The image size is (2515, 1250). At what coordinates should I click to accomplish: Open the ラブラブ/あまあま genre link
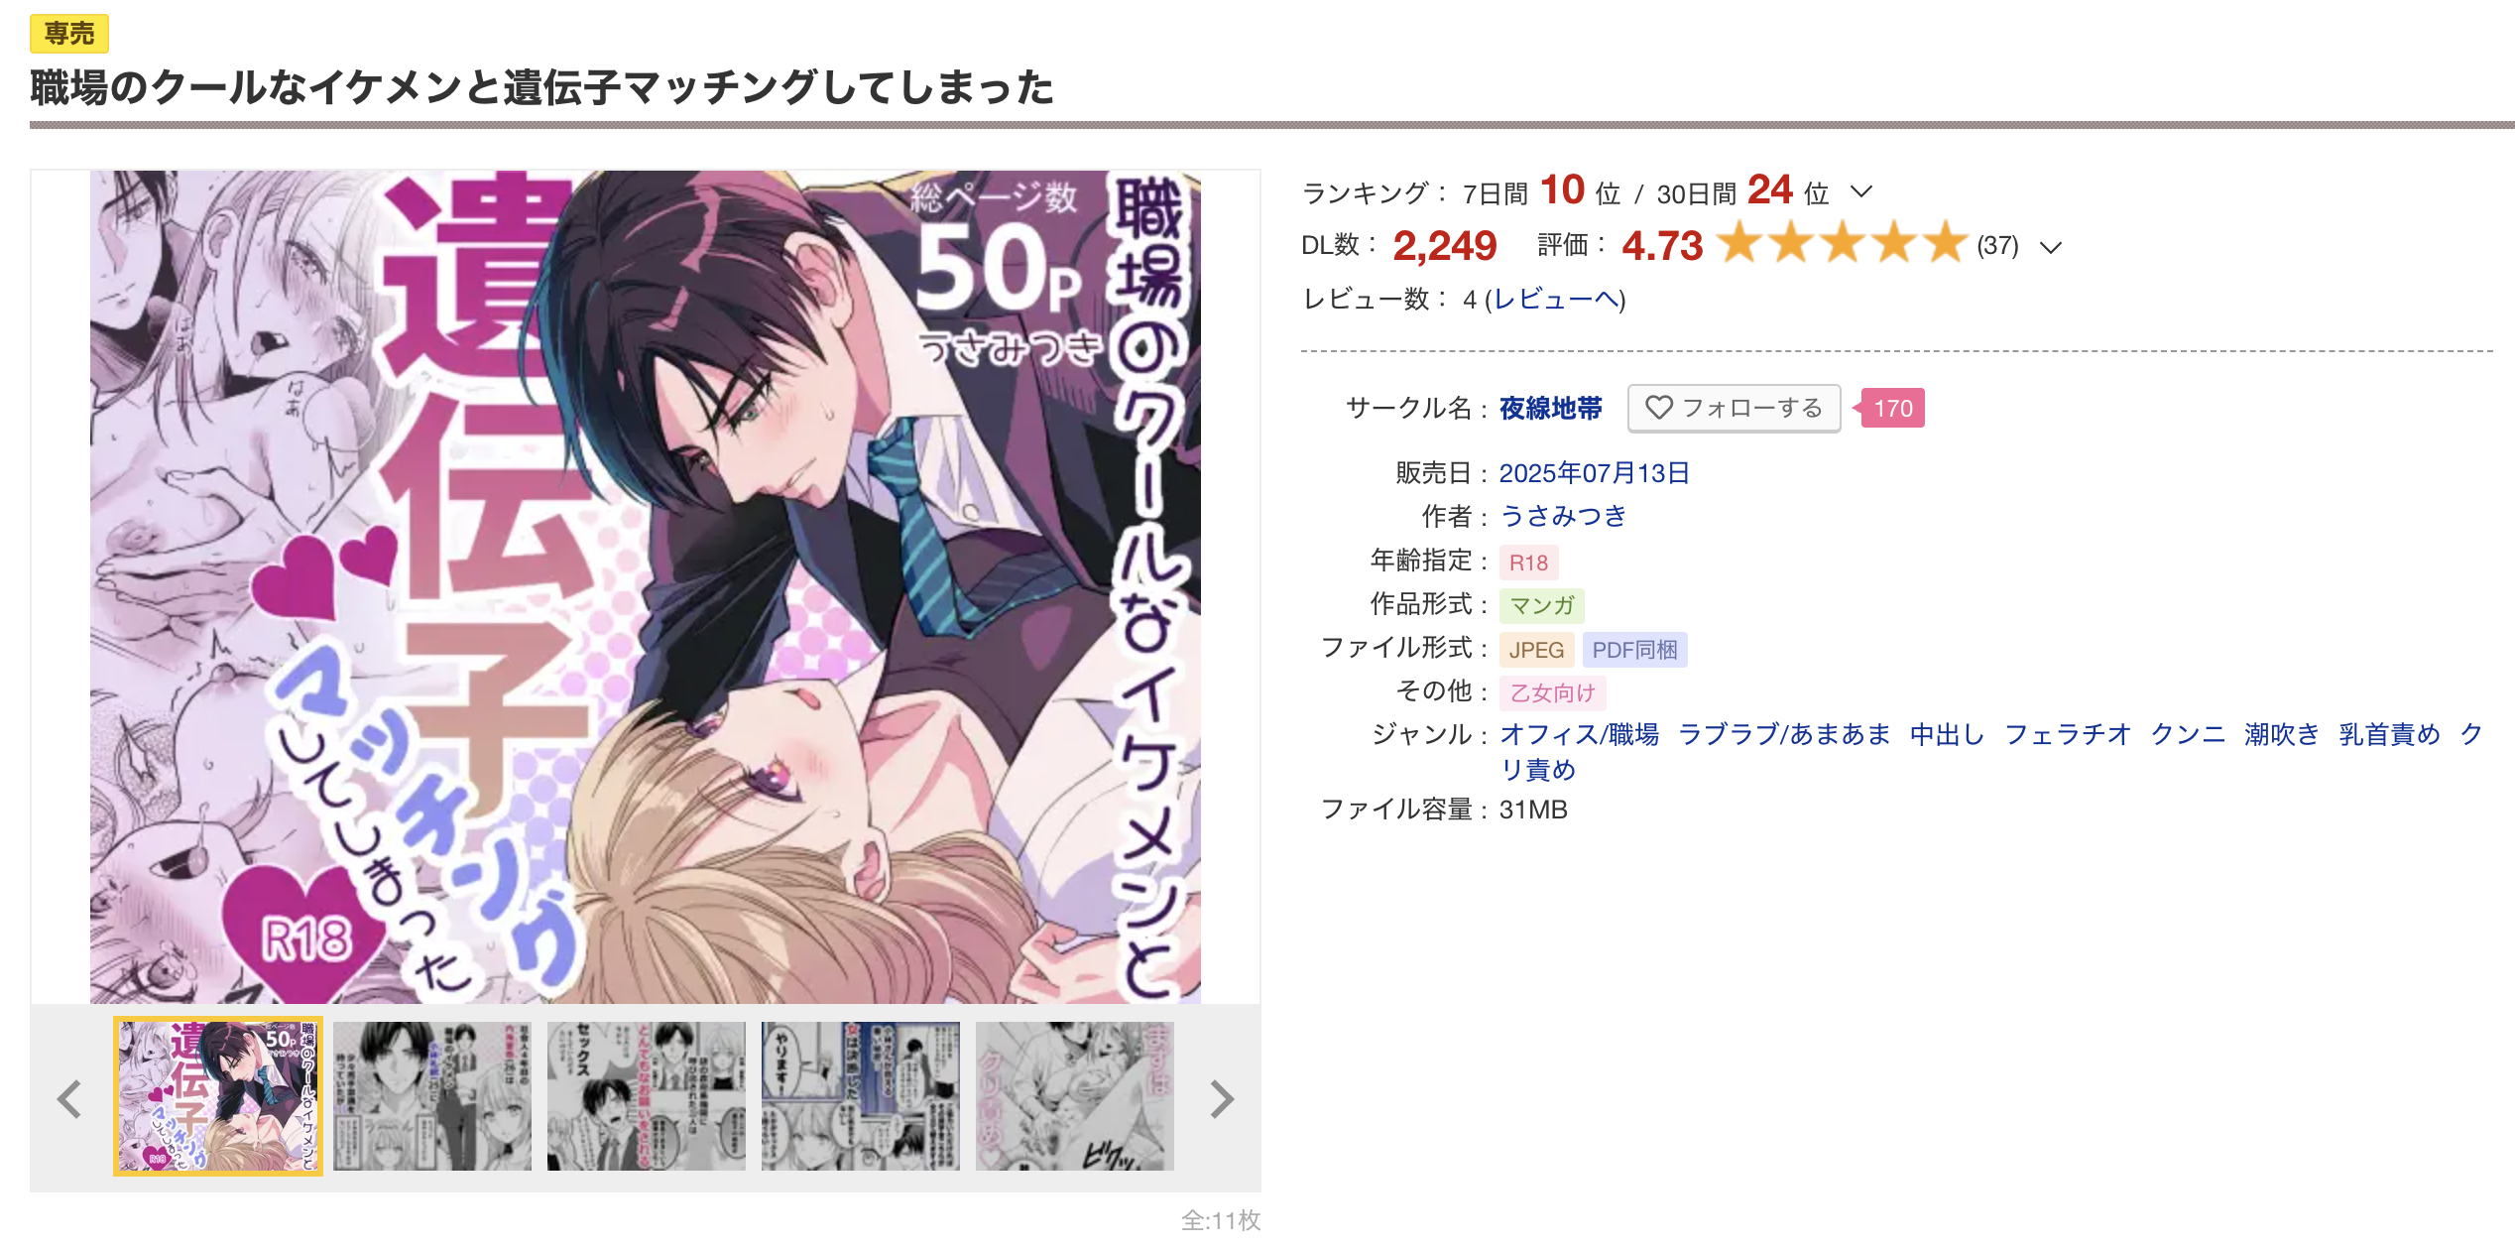tap(1783, 734)
